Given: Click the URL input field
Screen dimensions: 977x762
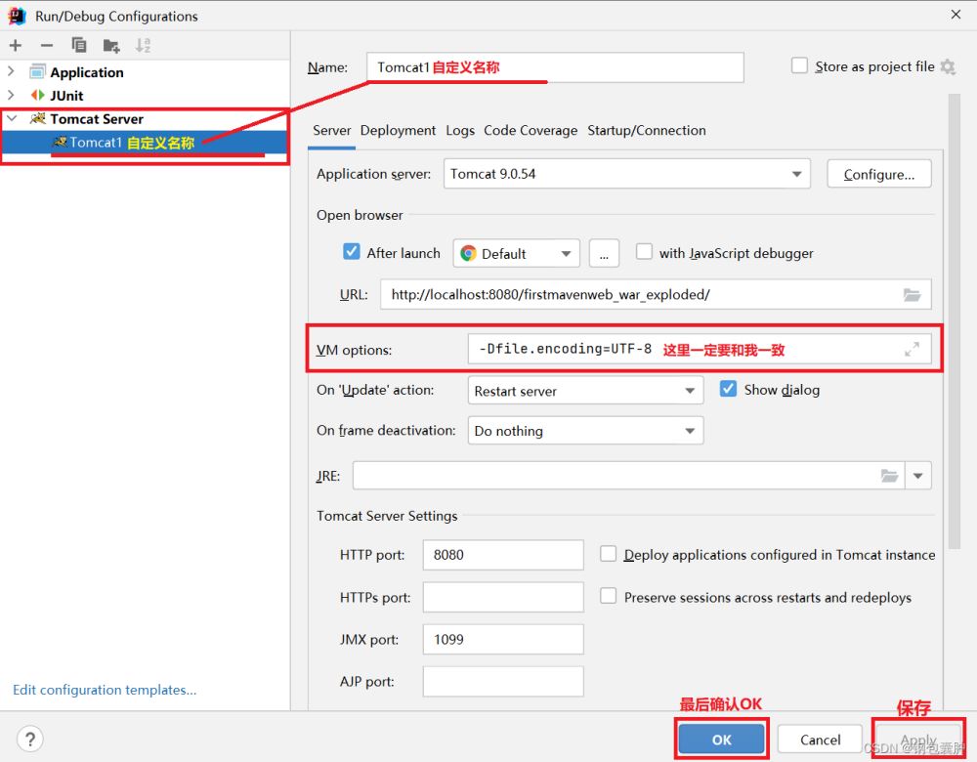Looking at the screenshot, I should [x=656, y=294].
